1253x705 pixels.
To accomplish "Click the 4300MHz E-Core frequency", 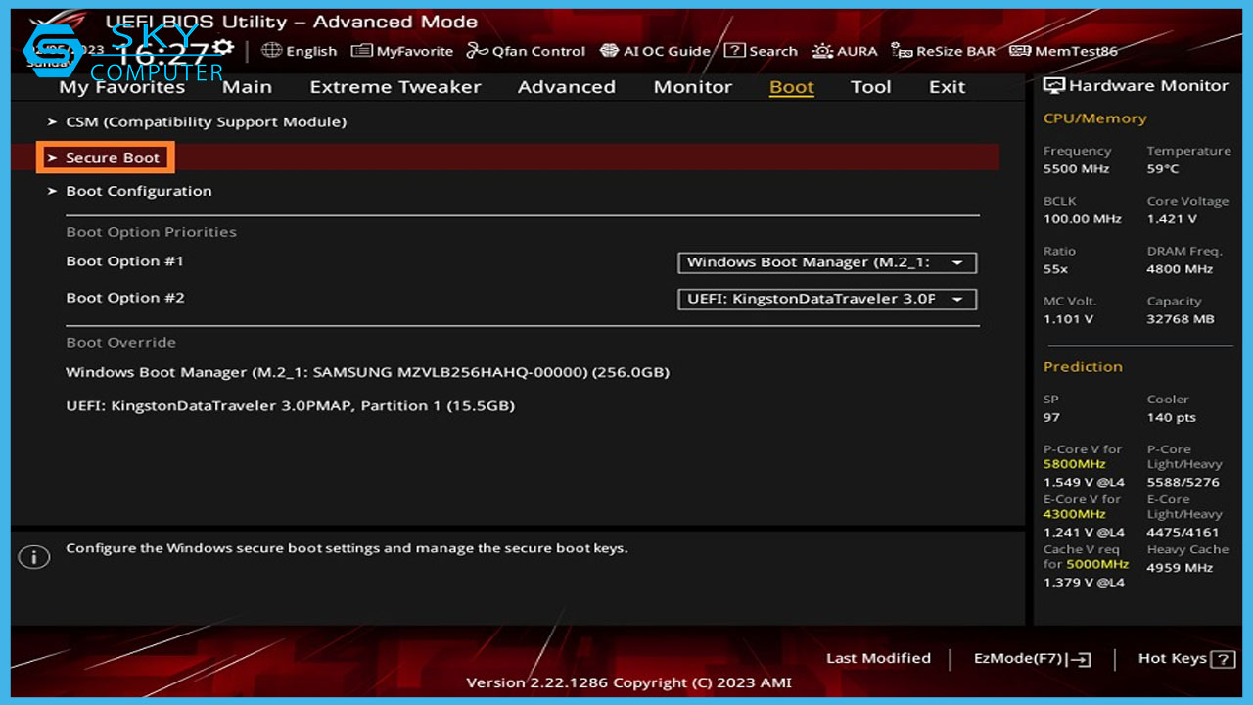I will [x=1075, y=514].
